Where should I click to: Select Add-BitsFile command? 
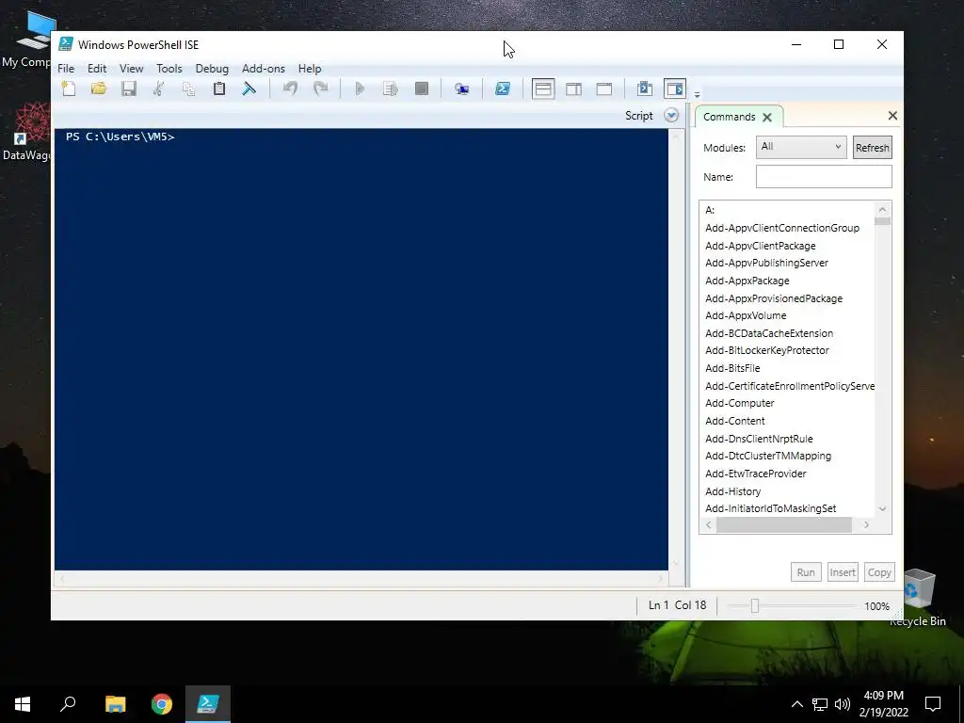point(732,368)
